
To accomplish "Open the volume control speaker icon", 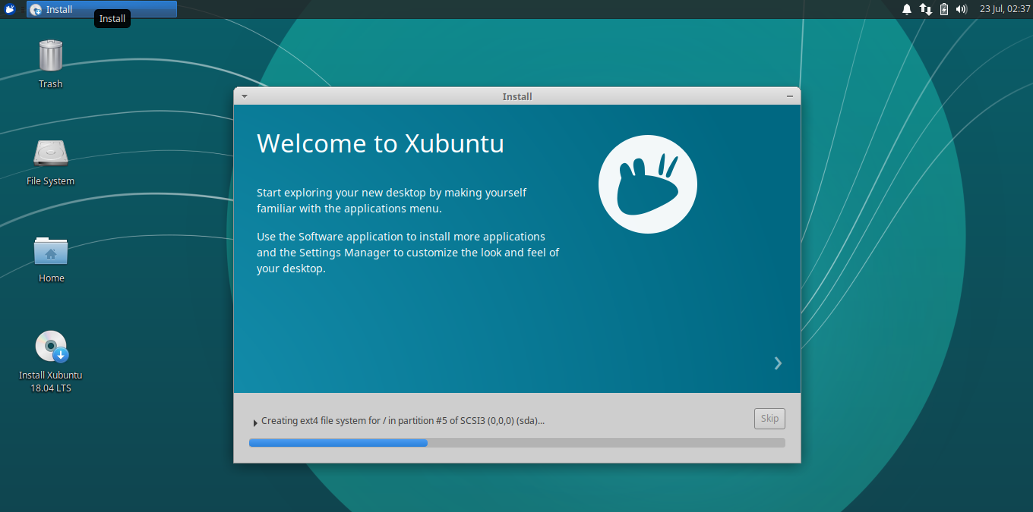I will (x=961, y=9).
